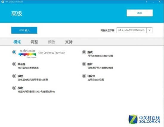Viewport: 164px width, 127px height.
Task: Click the 基本 button
Action: click(140, 13)
